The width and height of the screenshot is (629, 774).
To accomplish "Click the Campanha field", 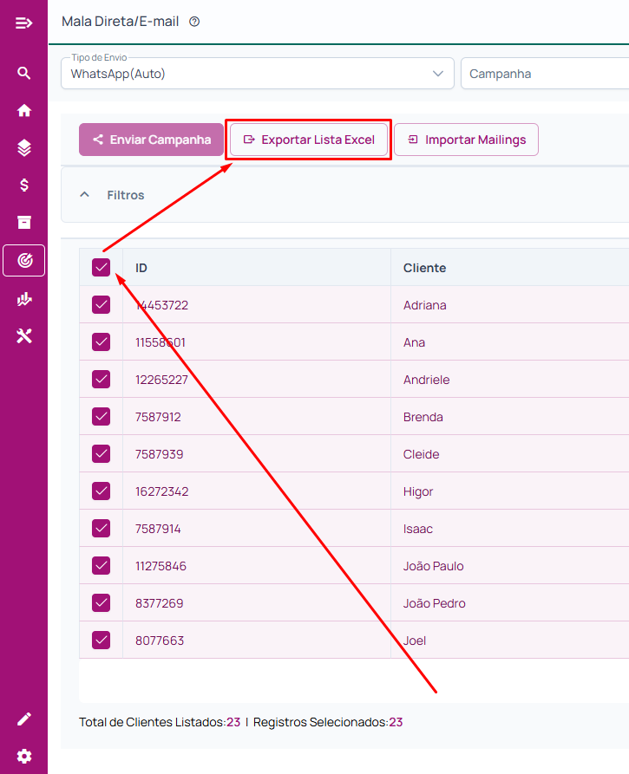I will click(x=545, y=74).
